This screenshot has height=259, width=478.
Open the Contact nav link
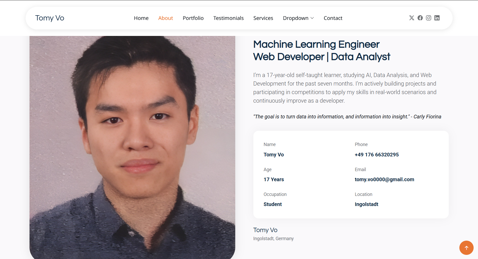333,18
